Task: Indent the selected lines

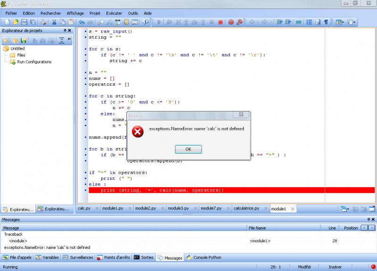Action: [288, 22]
